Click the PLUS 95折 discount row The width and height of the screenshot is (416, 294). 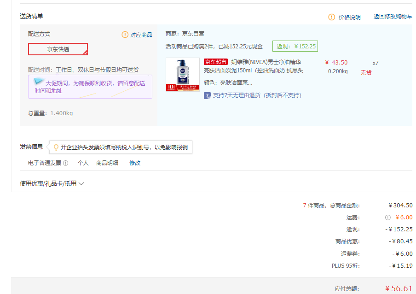coord(372,265)
